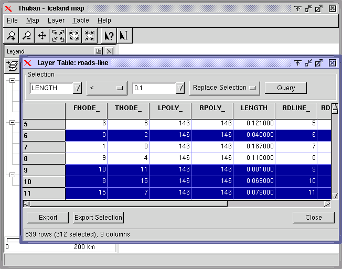Select the Zoom Out tool

click(27, 36)
